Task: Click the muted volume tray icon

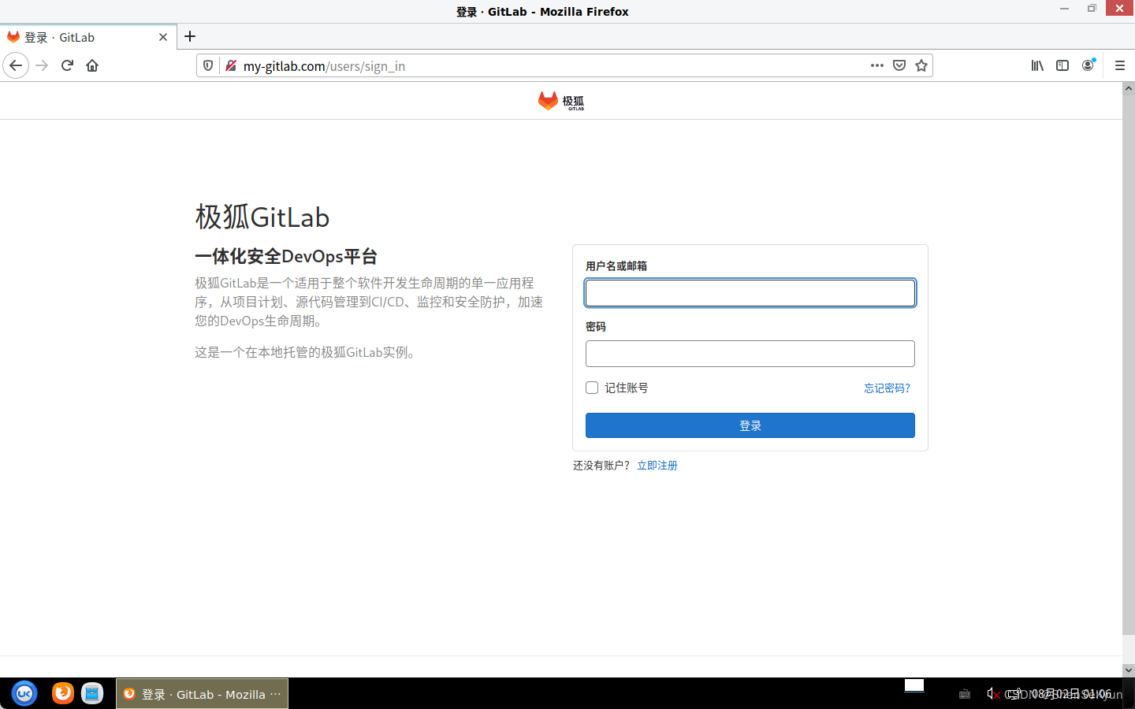Action: pos(993,694)
